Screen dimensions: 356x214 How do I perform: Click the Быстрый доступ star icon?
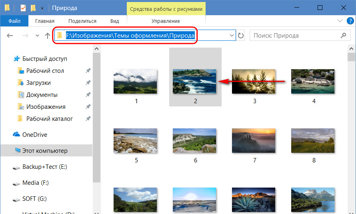pyautogui.click(x=16, y=58)
